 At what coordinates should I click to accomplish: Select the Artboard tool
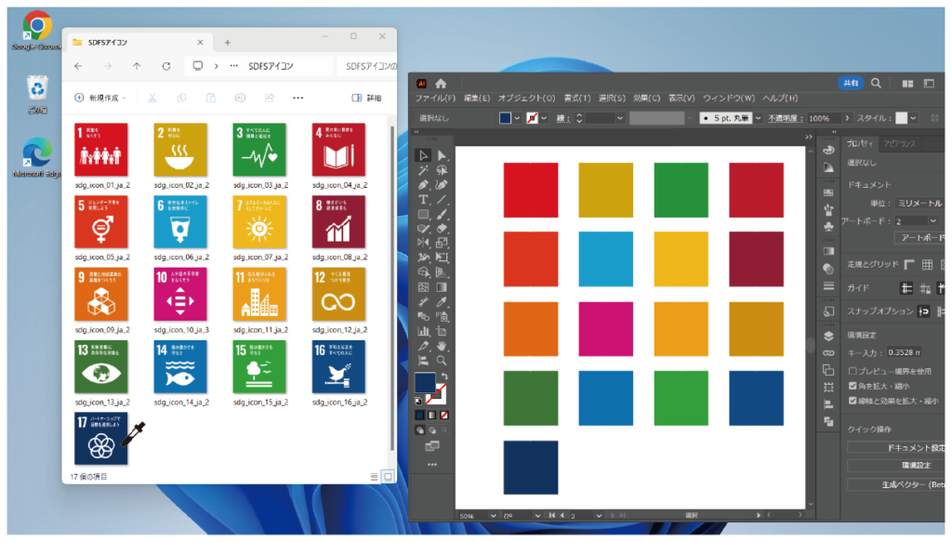pos(442,331)
